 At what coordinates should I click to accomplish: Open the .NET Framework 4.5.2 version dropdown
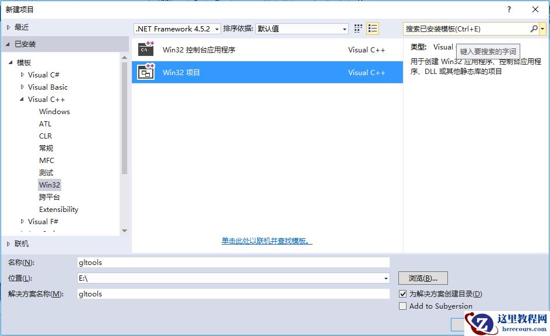(177, 29)
